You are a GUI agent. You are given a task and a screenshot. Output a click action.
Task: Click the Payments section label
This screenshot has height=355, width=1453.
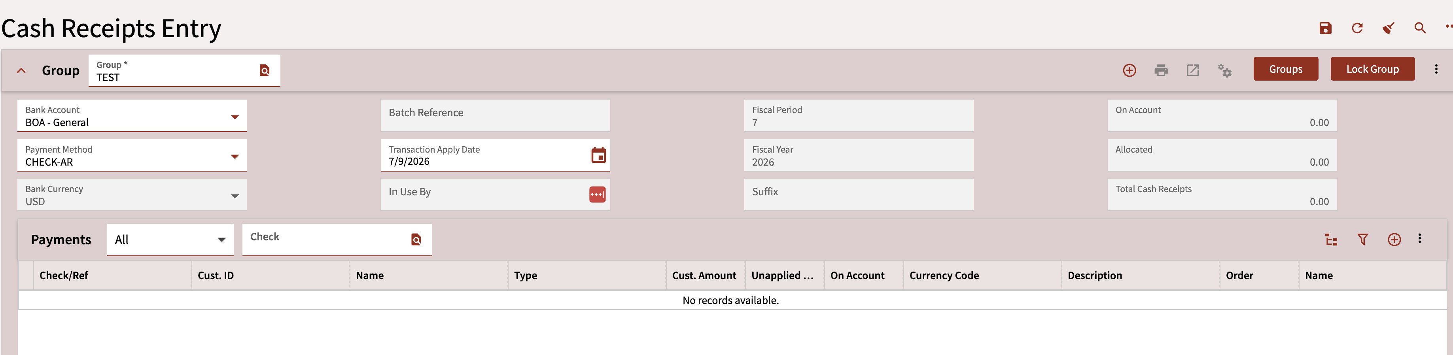tap(61, 240)
